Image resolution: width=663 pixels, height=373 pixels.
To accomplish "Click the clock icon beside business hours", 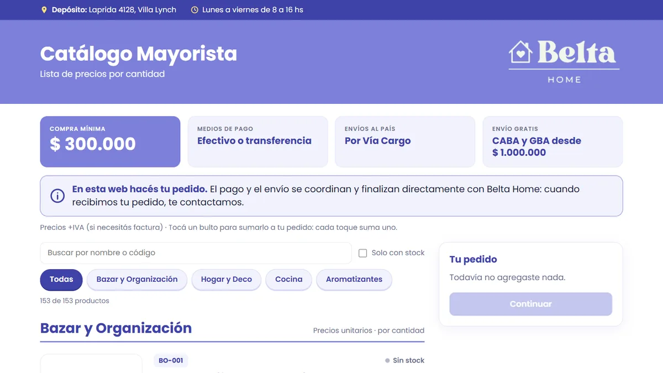I will [194, 10].
